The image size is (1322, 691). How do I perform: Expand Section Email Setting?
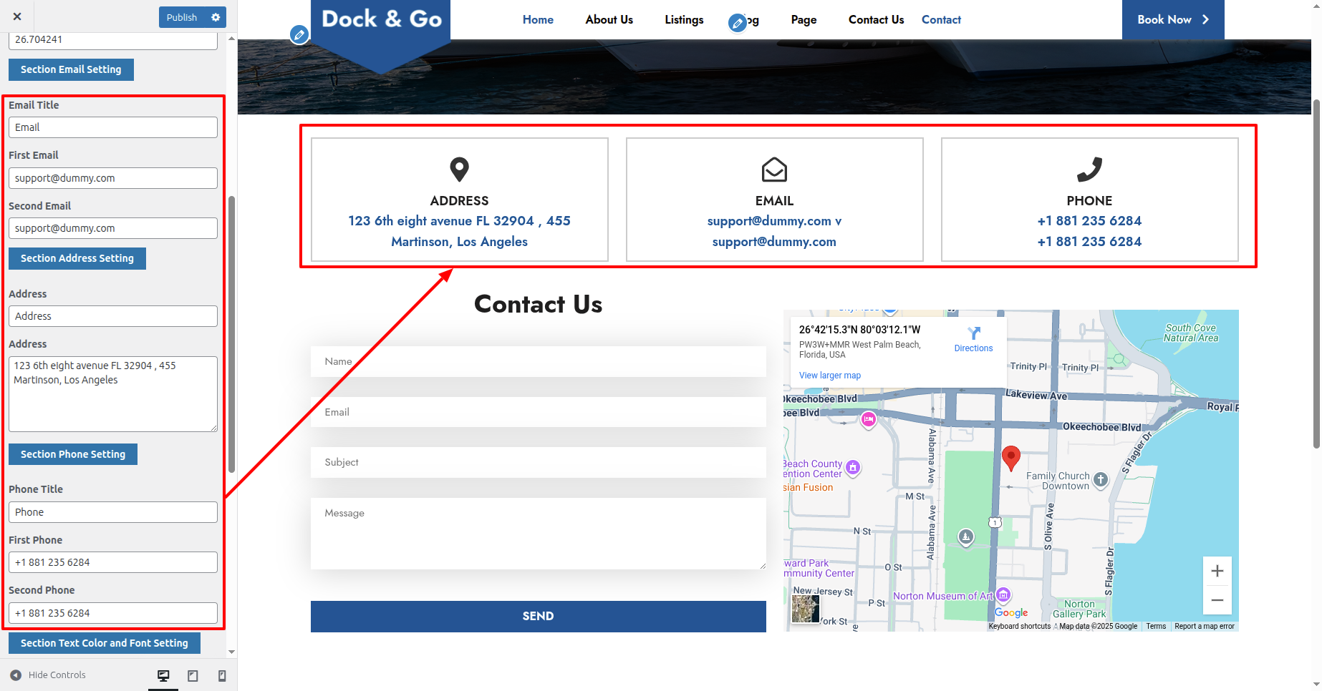71,69
